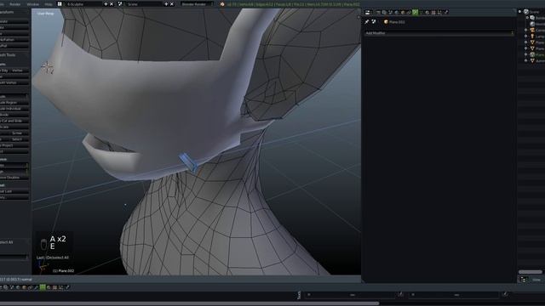This screenshot has width=545, height=306.
Task: Open the Render Properties tab icon in the right-hand properties panel
Action: pyautogui.click(x=378, y=13)
